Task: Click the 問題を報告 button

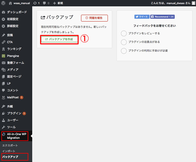Action: tap(94, 18)
